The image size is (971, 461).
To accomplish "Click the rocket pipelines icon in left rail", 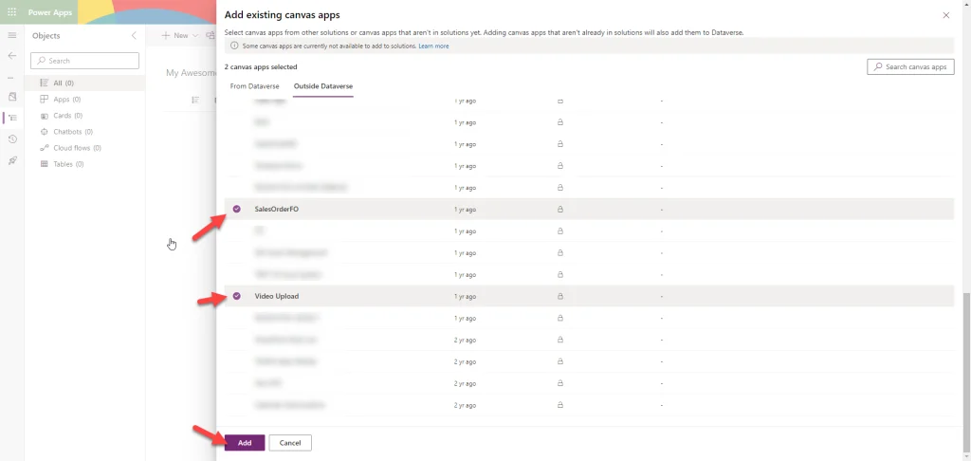I will [11, 160].
